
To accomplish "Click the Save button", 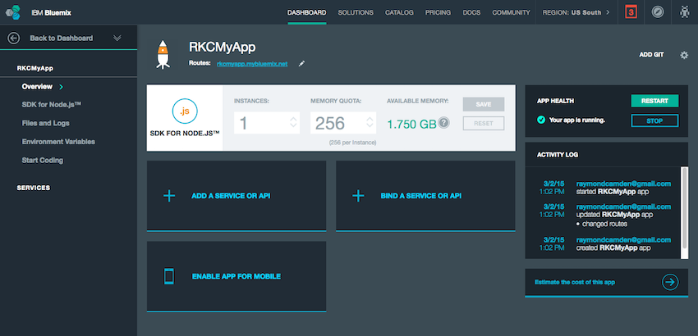I will [484, 104].
